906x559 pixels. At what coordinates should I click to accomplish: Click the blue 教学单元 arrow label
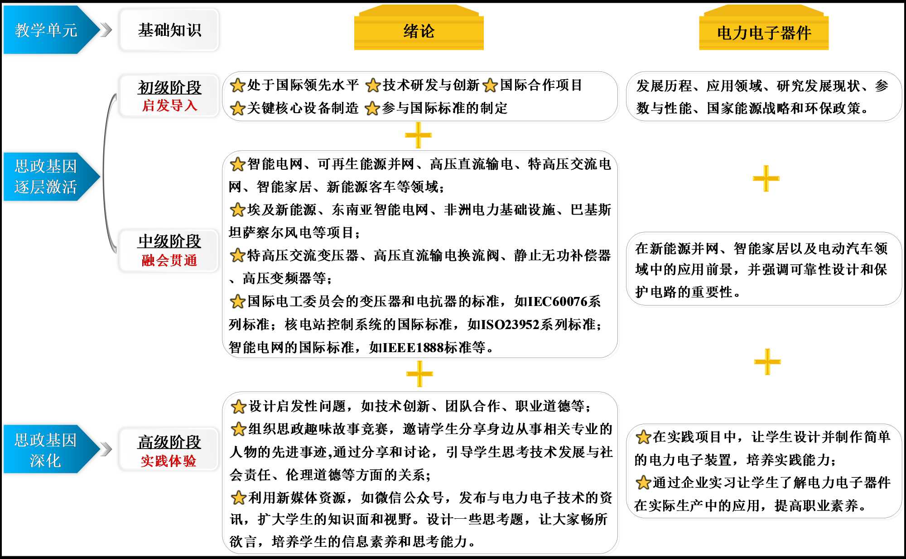pyautogui.click(x=47, y=30)
